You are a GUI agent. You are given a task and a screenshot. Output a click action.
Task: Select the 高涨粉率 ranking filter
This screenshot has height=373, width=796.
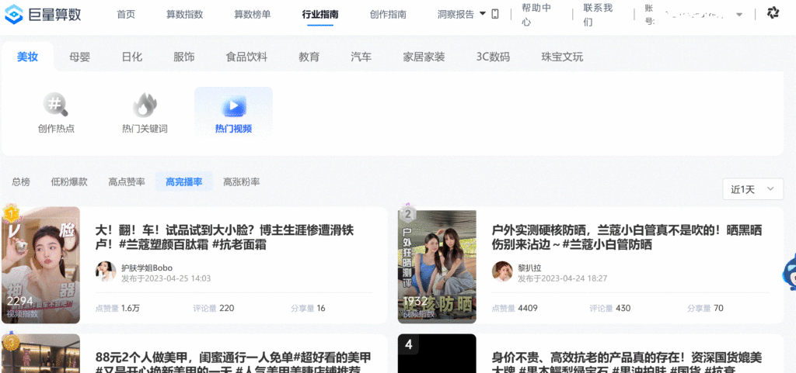coord(242,181)
